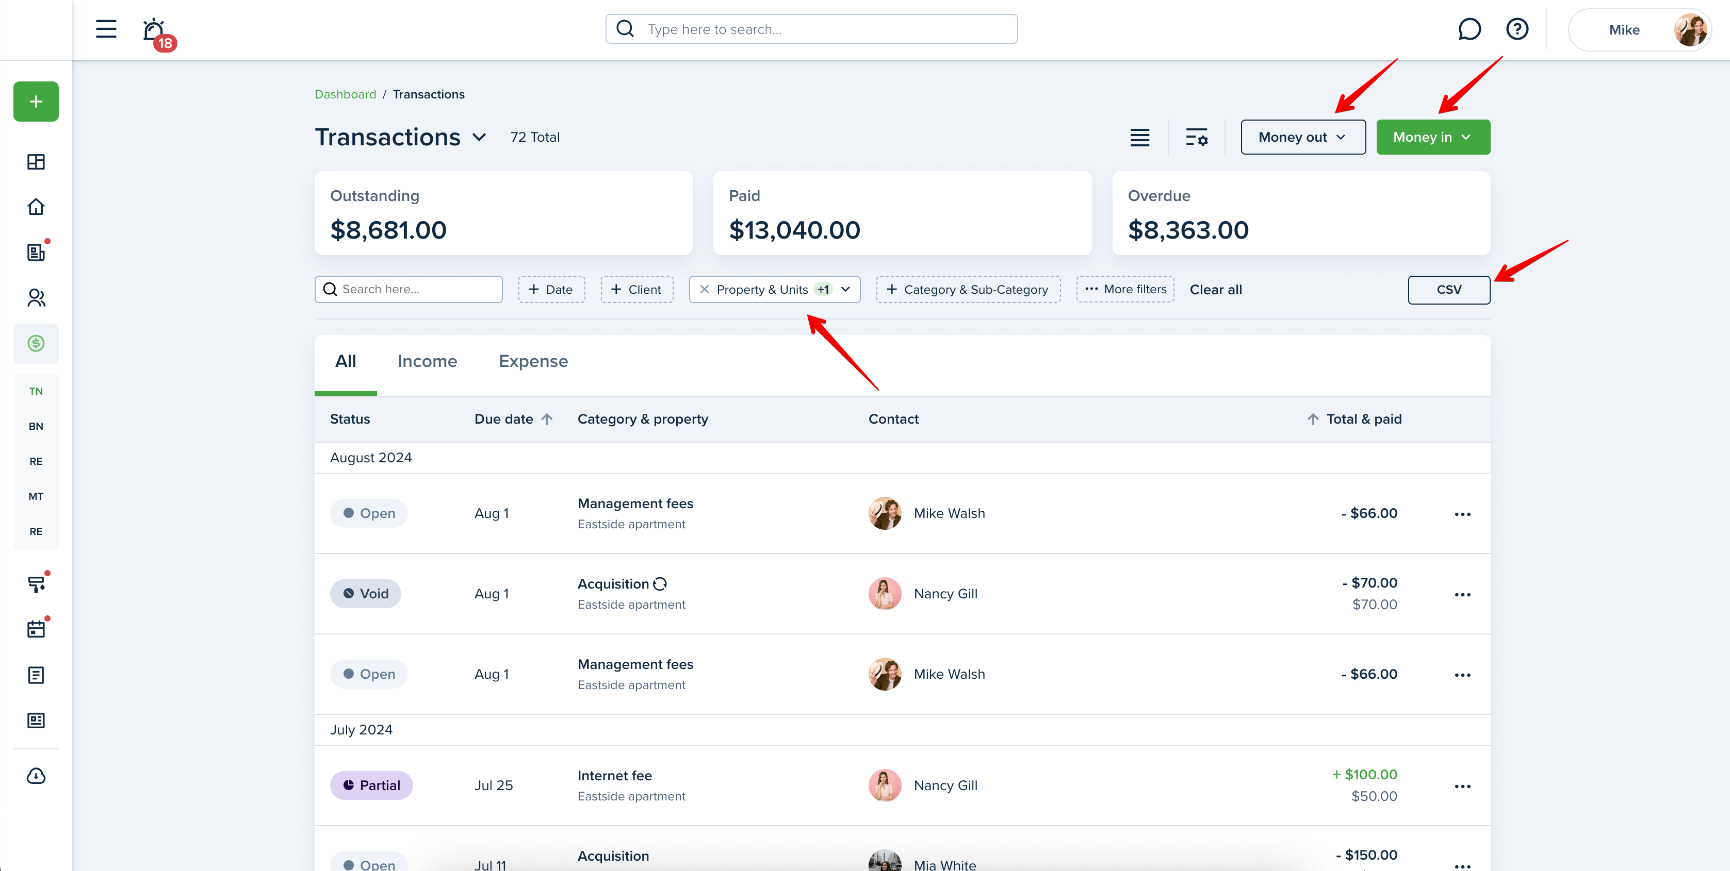Click the Outstanding $8,681.00 card
1730x871 pixels.
click(x=504, y=213)
